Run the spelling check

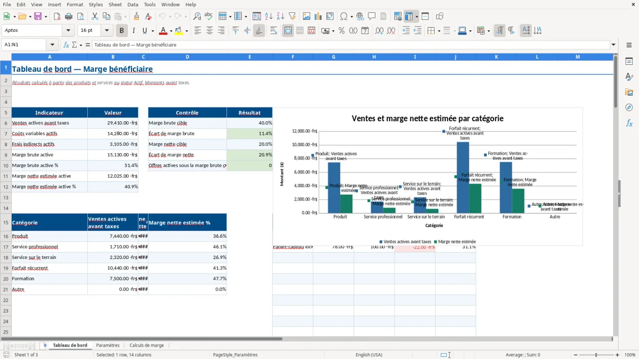click(x=208, y=16)
